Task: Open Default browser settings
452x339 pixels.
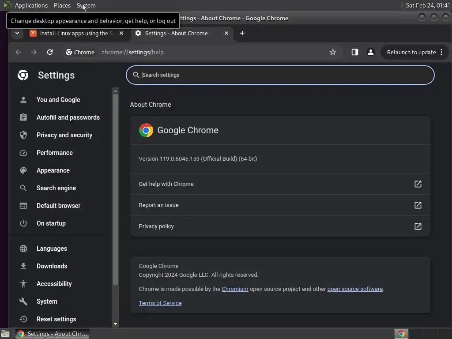Action: click(59, 206)
